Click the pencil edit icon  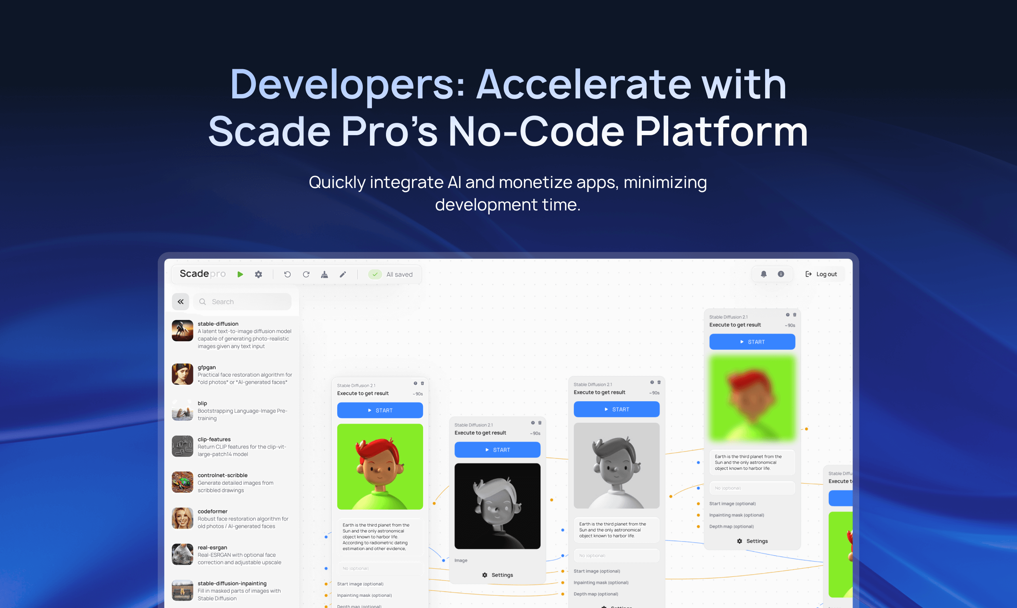343,274
